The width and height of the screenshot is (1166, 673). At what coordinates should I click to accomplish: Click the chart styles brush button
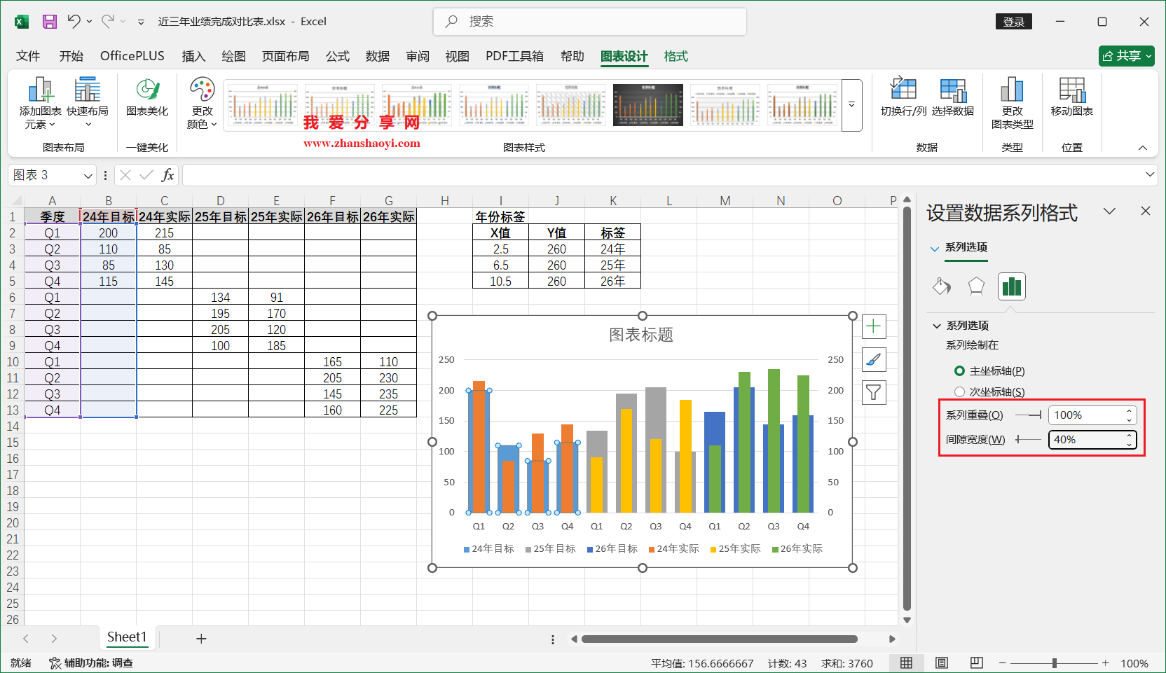pyautogui.click(x=874, y=360)
